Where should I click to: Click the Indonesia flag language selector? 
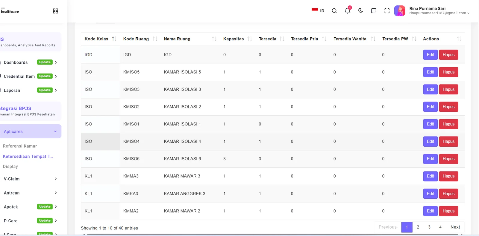click(x=318, y=10)
